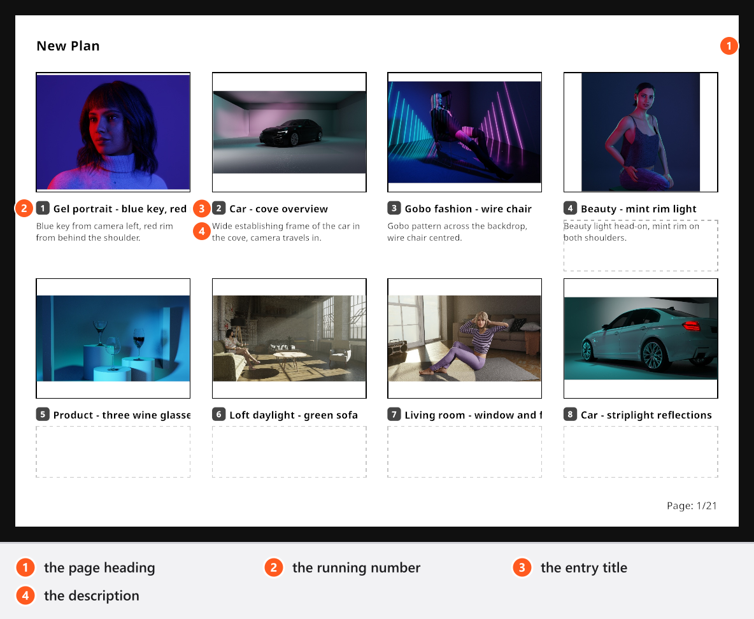Click the empty description box under Living room
This screenshot has height=619, width=754.
point(464,452)
